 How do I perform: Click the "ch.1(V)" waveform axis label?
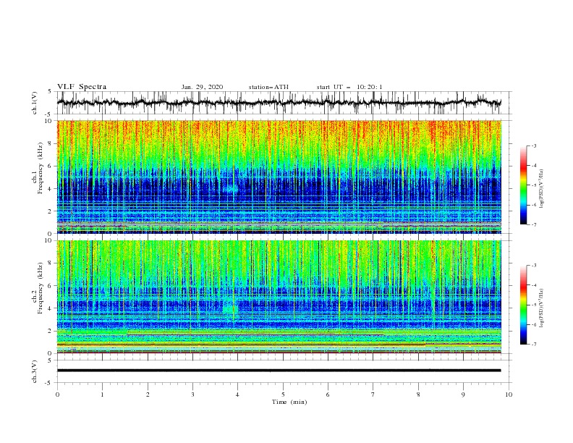[35, 103]
